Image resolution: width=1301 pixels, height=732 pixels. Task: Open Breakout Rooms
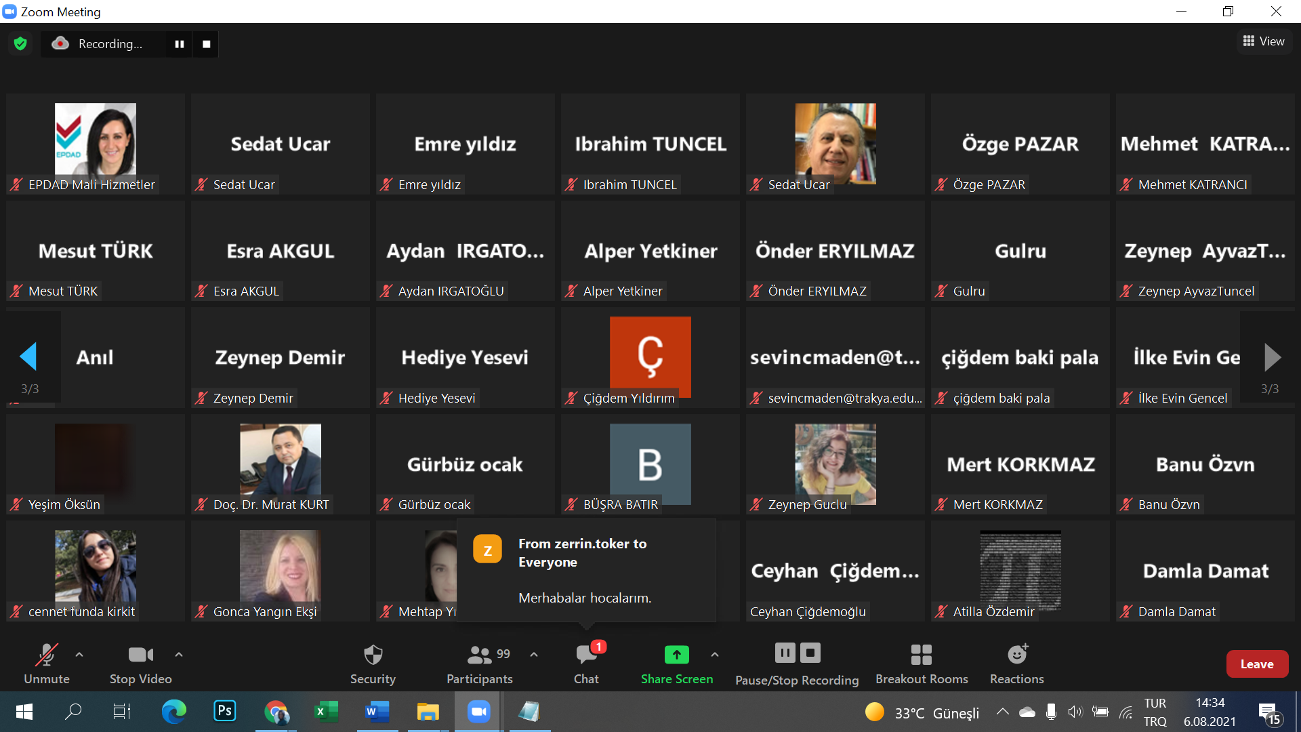click(x=921, y=663)
